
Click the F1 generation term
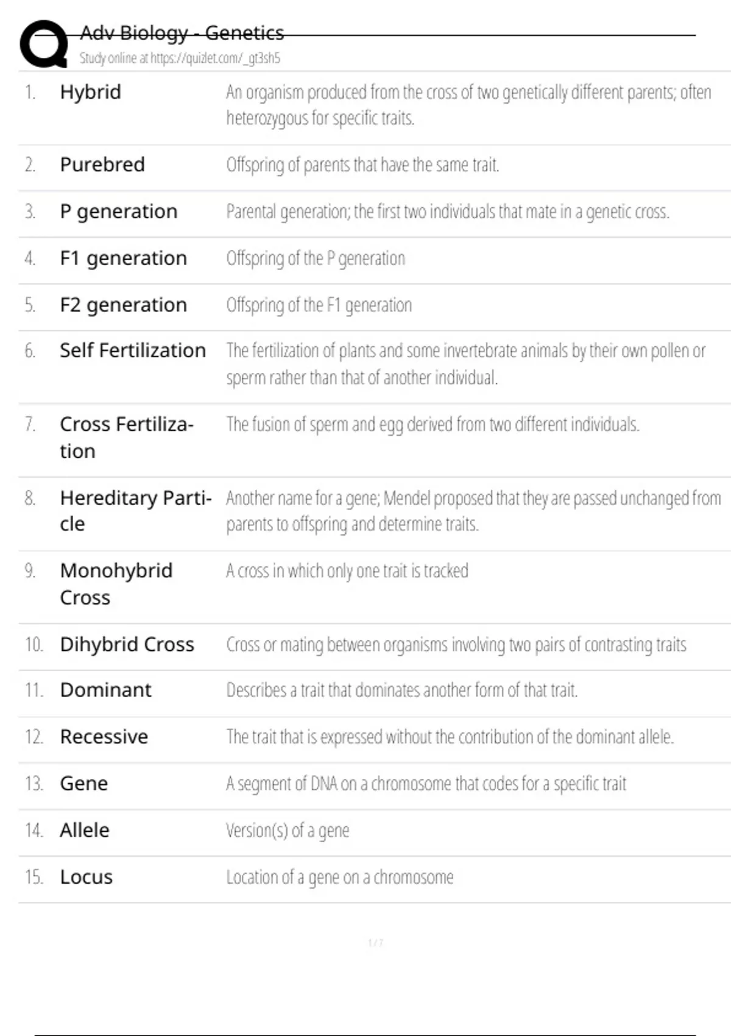click(x=123, y=258)
